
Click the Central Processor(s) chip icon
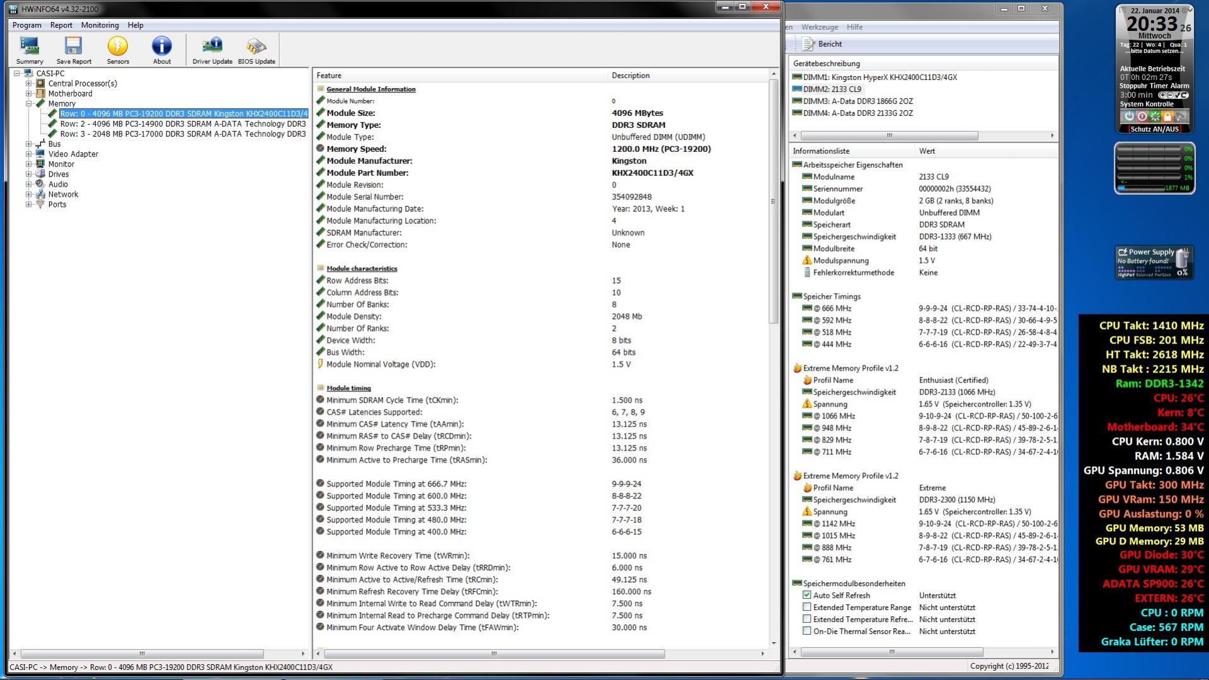[40, 83]
